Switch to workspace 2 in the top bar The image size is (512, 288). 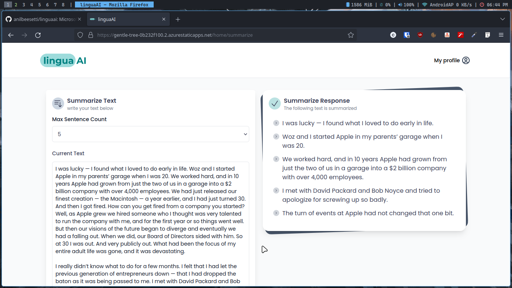point(16,5)
